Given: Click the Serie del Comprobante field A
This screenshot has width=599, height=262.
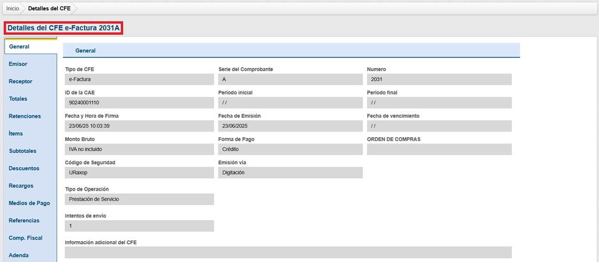Looking at the screenshot, I should point(290,79).
